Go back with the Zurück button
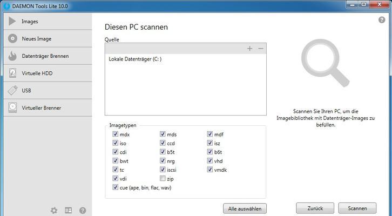This screenshot has width=392, height=216. click(x=315, y=208)
